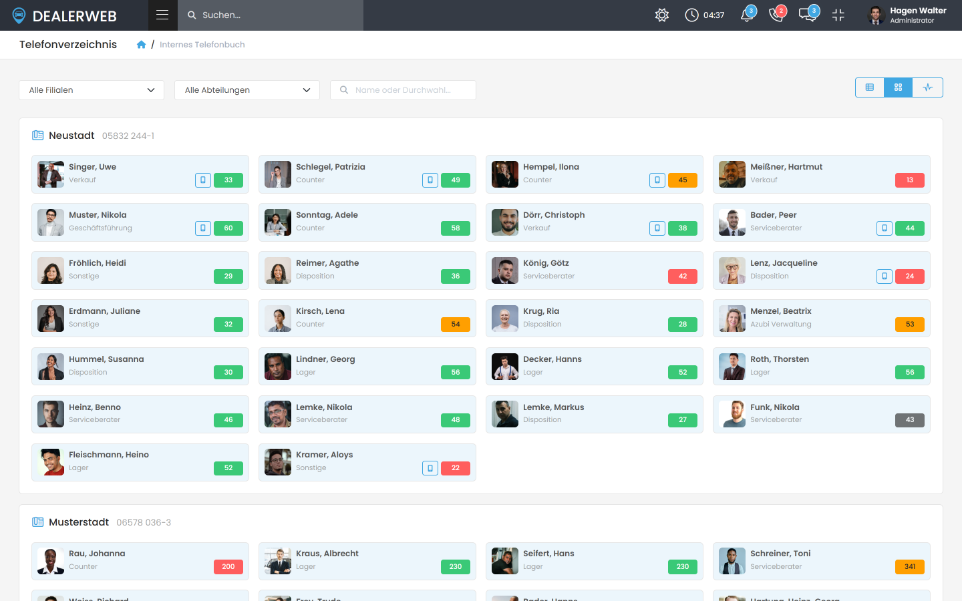Call extension 54 of Kirsch, Lena
962x601 pixels.
[456, 325]
